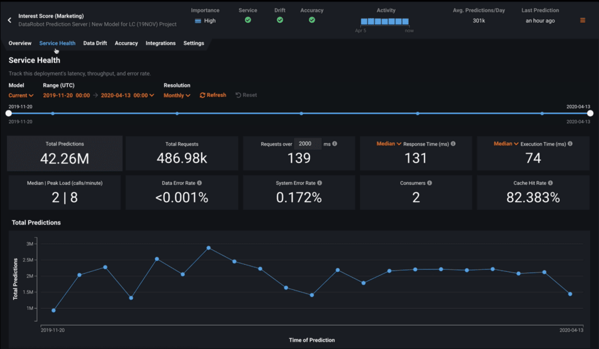Select the System Error Rate tile
Image resolution: width=599 pixels, height=349 pixels.
299,192
